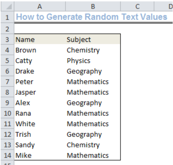The image size is (173, 165).
Task: Select the Subject header cell
Action: point(93,39)
